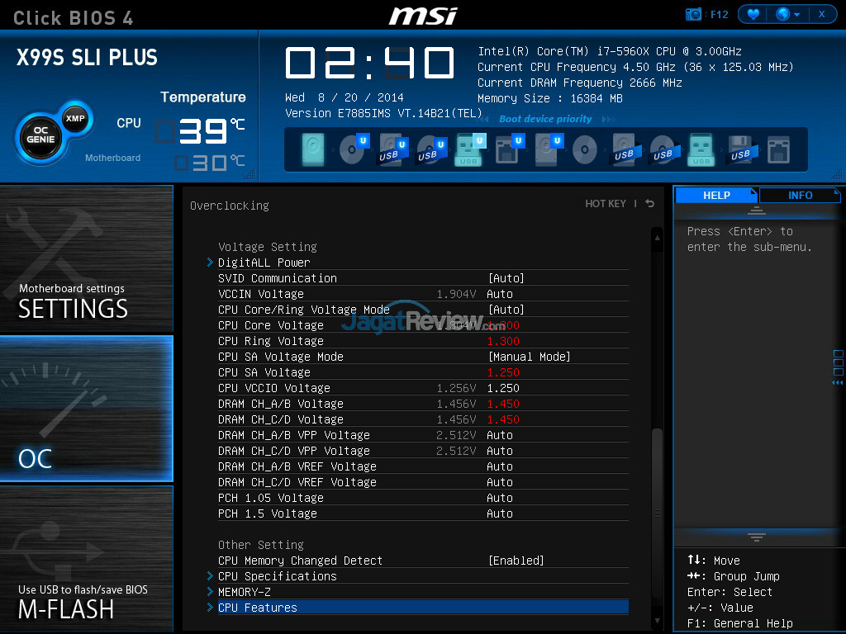Click the help panel bottom collapse handle

757,537
